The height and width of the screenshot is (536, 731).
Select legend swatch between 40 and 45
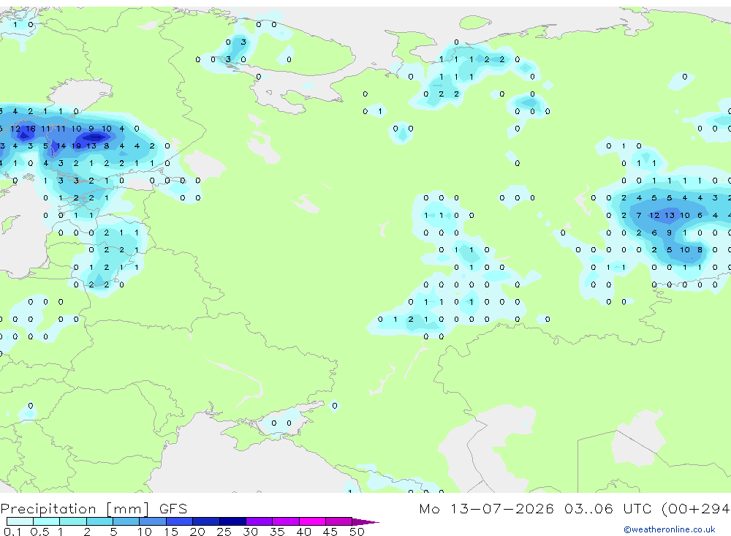tap(312, 521)
